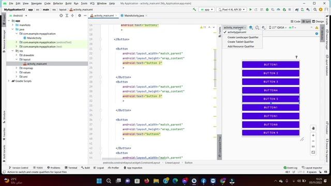Open Search Everywhere magnifier icon
This screenshot has width=331, height=186.
tap(315, 9)
